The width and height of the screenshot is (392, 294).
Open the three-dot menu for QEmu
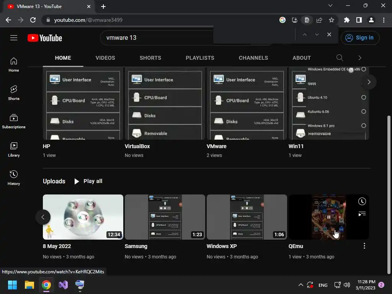pos(364,246)
